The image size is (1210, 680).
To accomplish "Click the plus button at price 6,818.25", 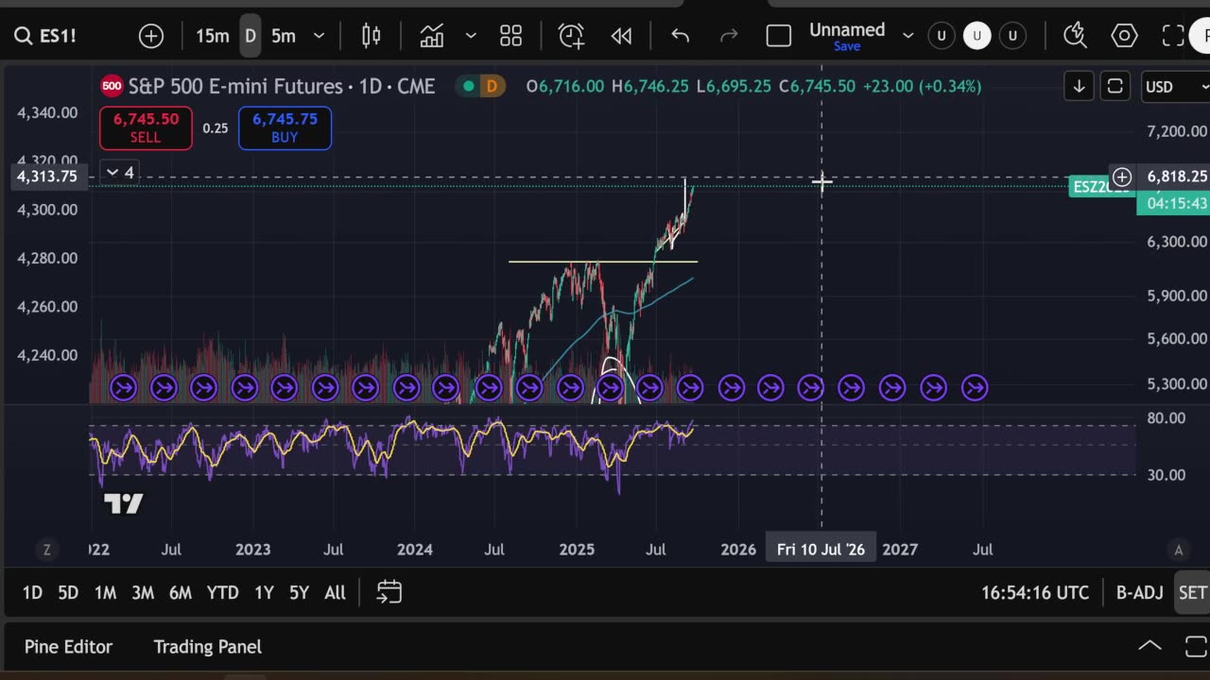I will (1122, 177).
